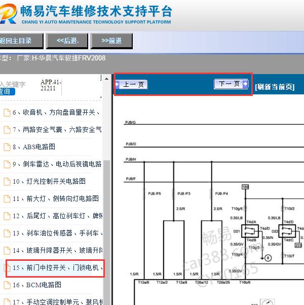Click page icon beside item 14 window regulator

(x=7, y=250)
